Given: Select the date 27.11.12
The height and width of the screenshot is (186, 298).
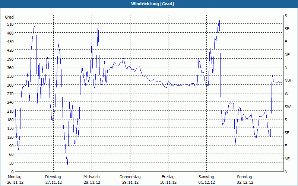Looking at the screenshot, I should [x=54, y=182].
